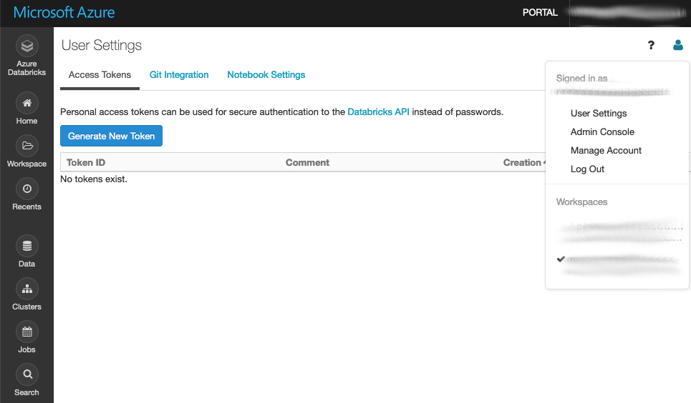Switch to the Notebook Settings tab
Image resolution: width=691 pixels, height=403 pixels.
[266, 75]
